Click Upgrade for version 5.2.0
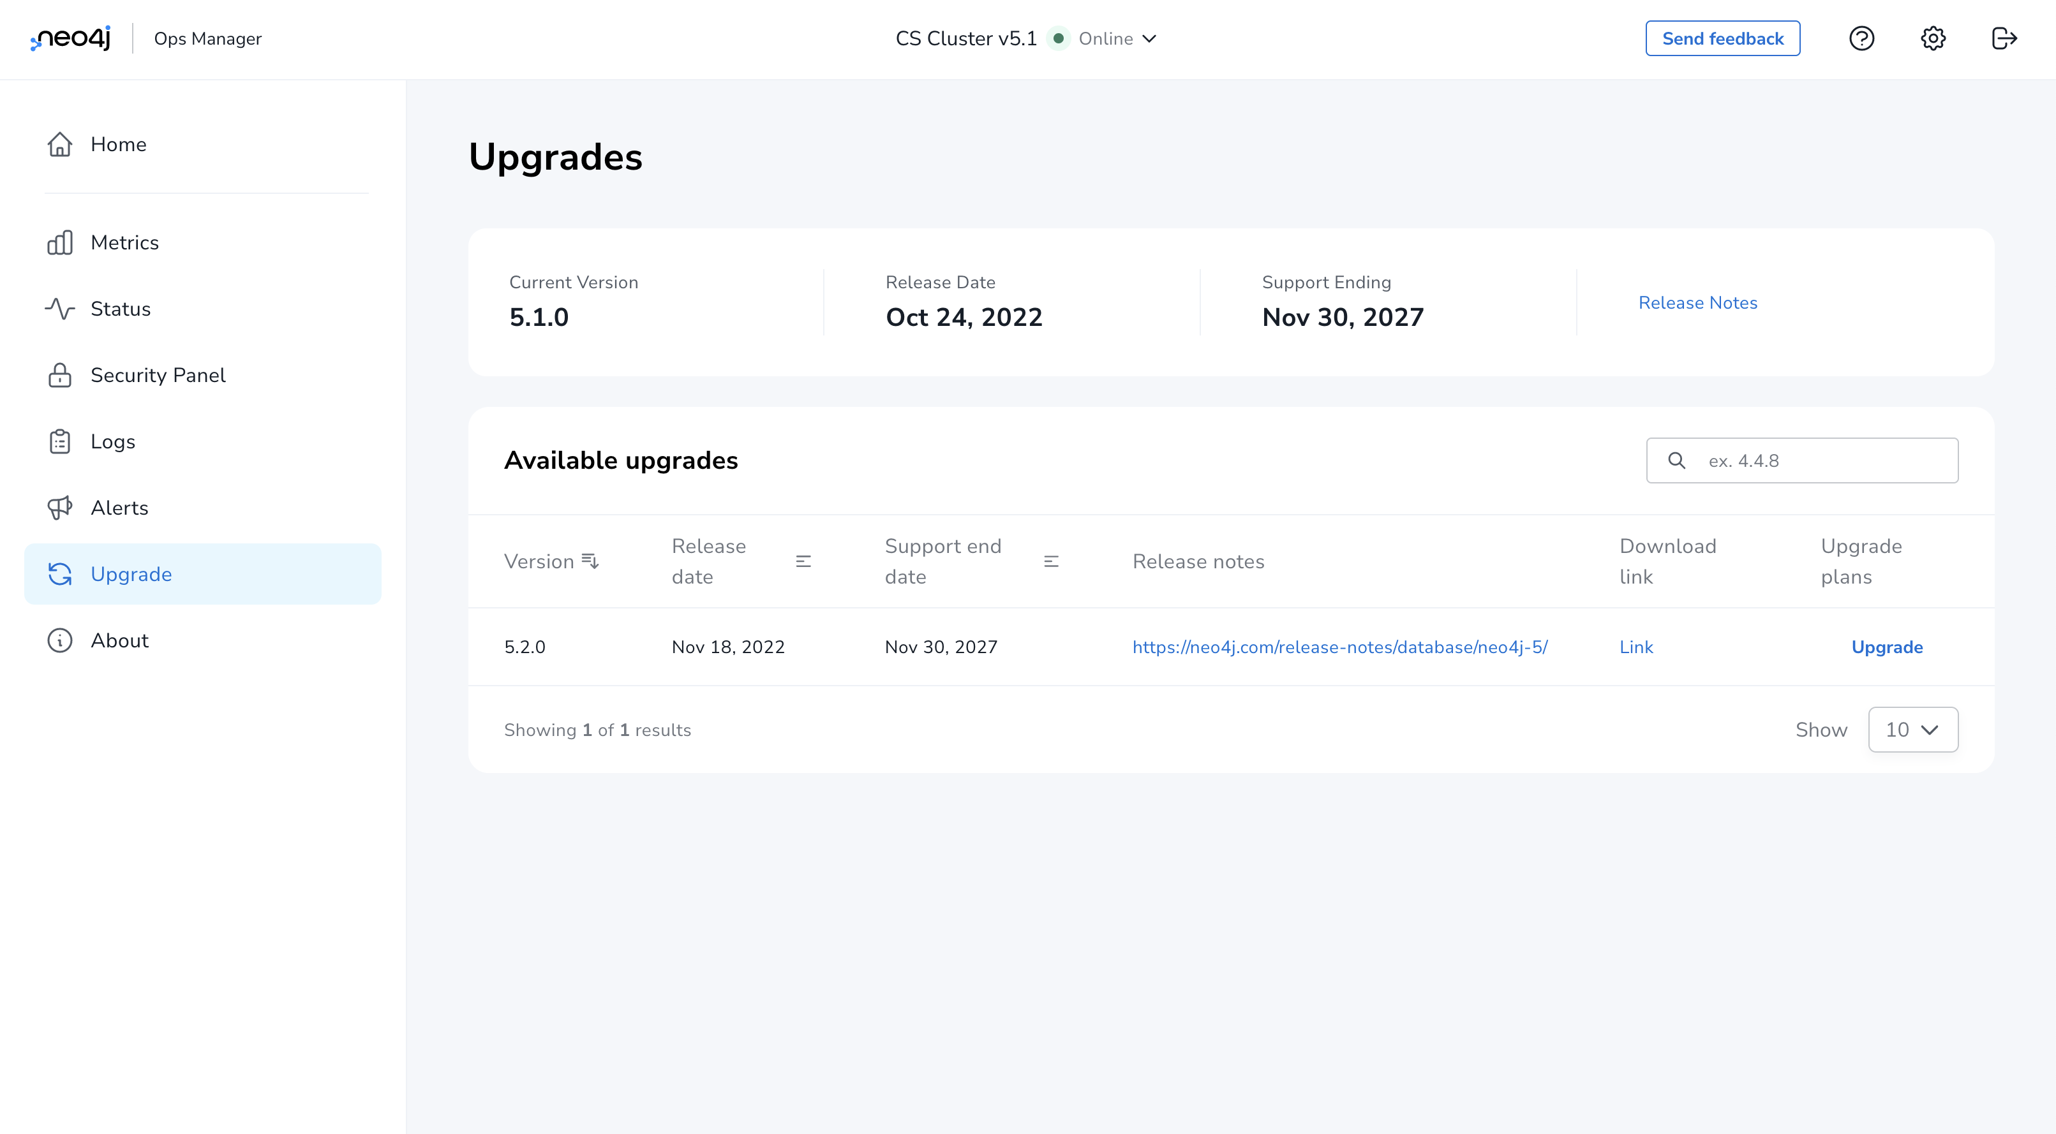The image size is (2056, 1134). pyautogui.click(x=1887, y=647)
